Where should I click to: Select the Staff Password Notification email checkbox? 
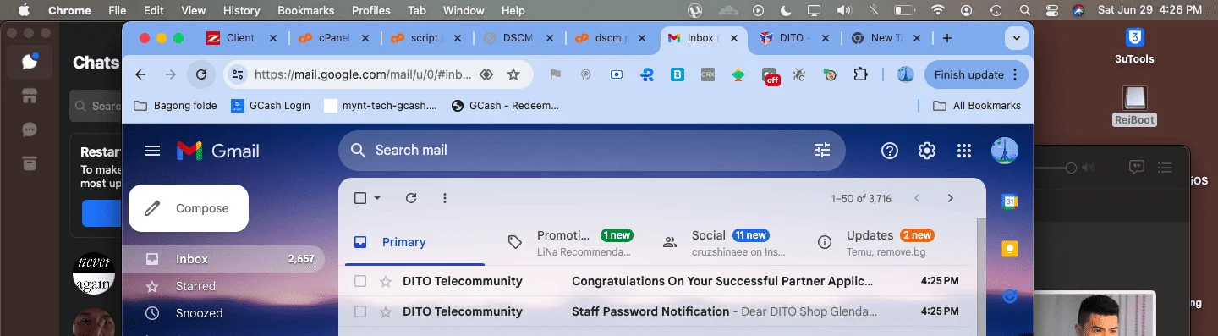pos(360,311)
